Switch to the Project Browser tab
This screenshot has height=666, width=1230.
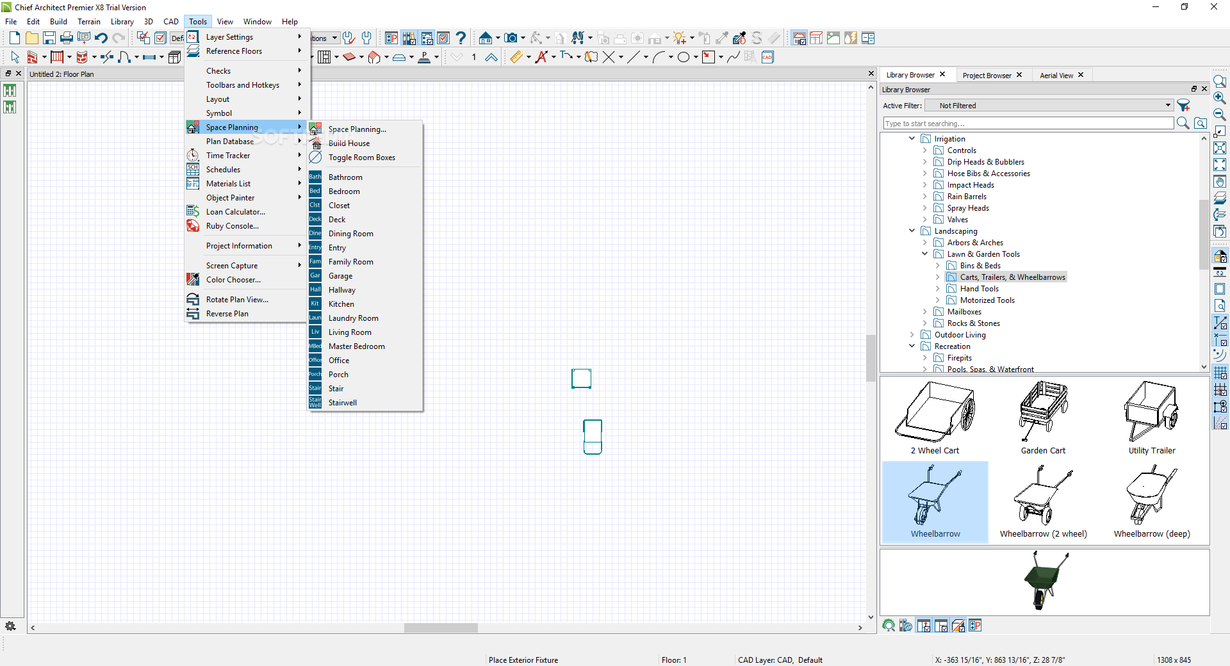(x=987, y=76)
